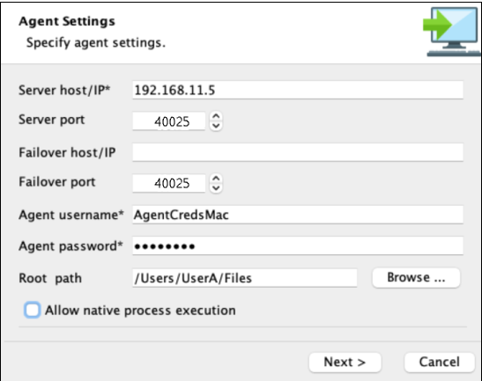482x381 pixels.
Task: Increase the Server port value
Action: (x=216, y=116)
